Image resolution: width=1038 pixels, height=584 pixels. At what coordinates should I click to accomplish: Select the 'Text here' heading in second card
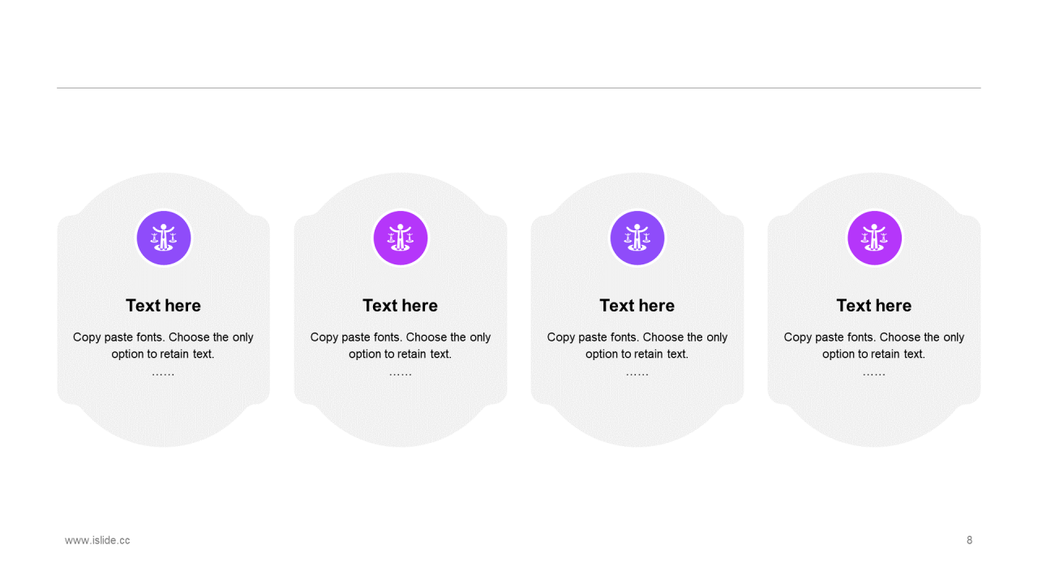401,306
